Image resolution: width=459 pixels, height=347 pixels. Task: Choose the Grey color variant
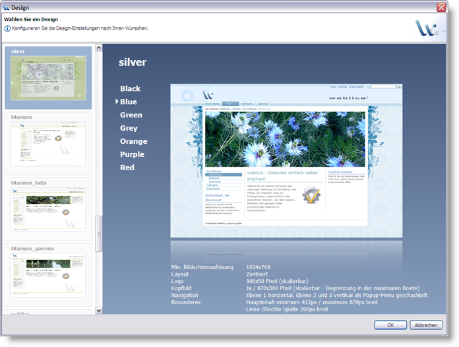pyautogui.click(x=129, y=128)
